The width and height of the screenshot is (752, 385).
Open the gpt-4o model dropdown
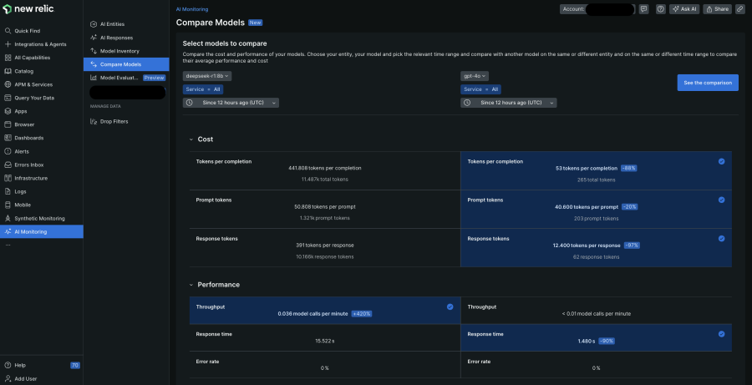coord(475,76)
